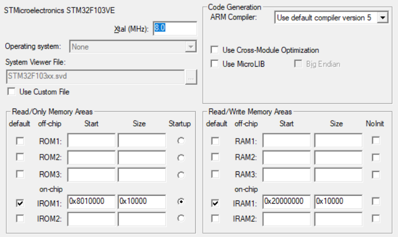Check the RAM3 default checkbox
Image resolution: width=398 pixels, height=237 pixels.
(215, 174)
